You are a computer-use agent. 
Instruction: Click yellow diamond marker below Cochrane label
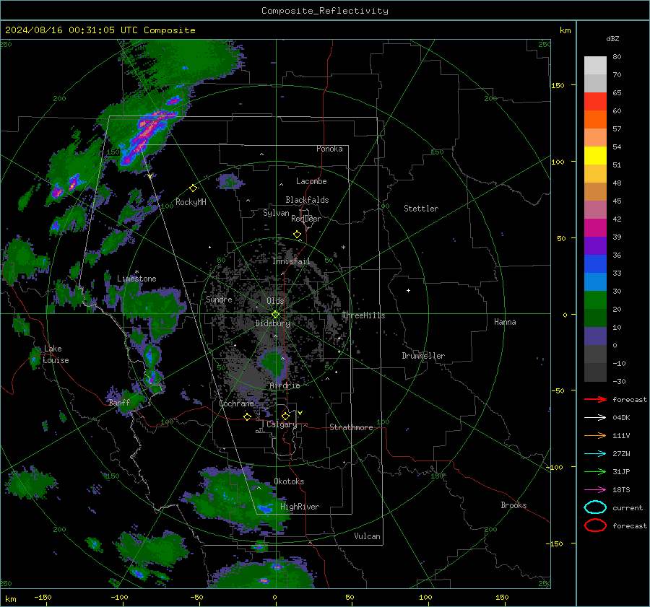tap(247, 417)
